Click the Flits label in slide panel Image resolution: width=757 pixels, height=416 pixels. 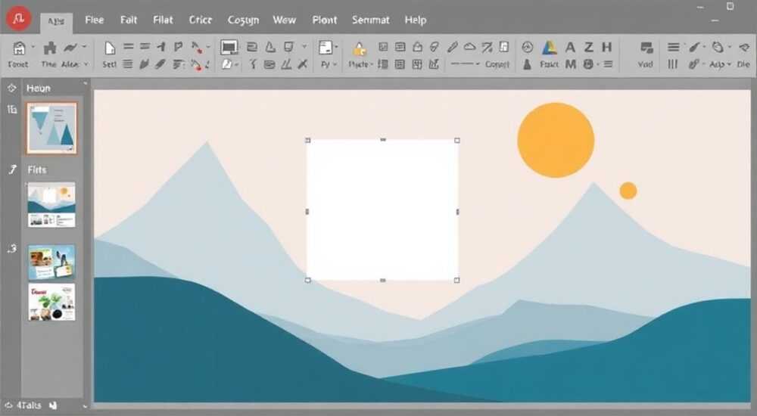37,170
